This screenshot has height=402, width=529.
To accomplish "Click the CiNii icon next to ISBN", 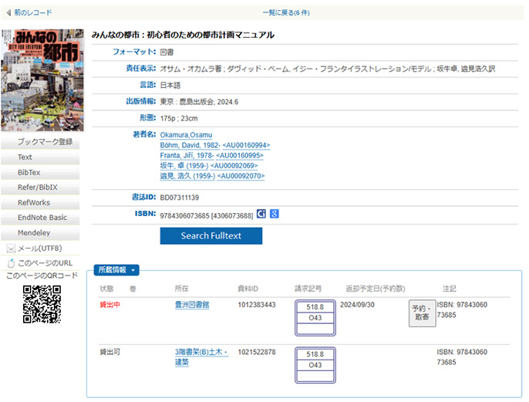I will click(261, 214).
